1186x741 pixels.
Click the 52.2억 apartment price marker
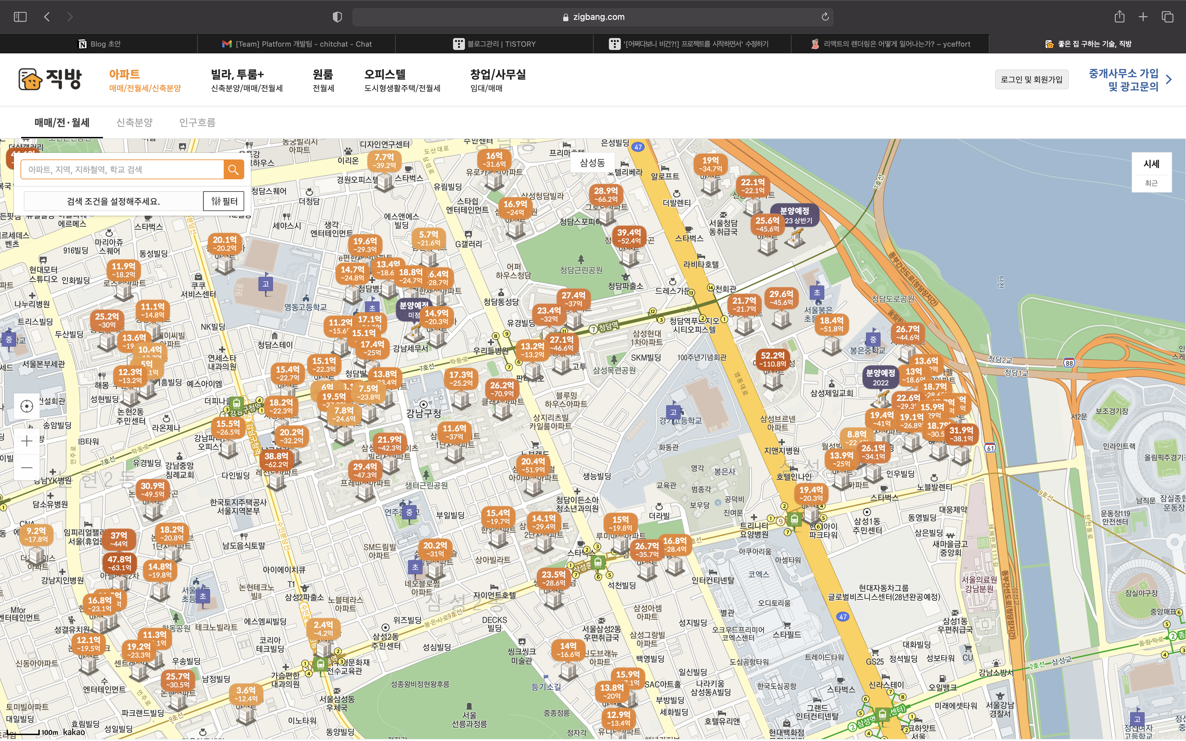(x=772, y=359)
